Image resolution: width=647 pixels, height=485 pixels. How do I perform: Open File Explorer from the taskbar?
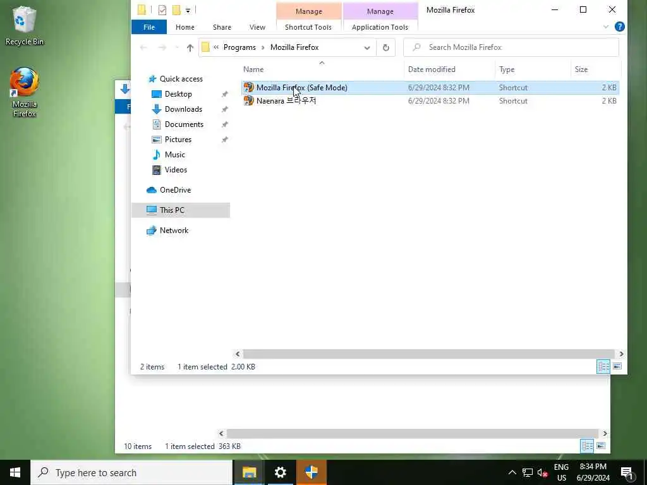pos(249,472)
